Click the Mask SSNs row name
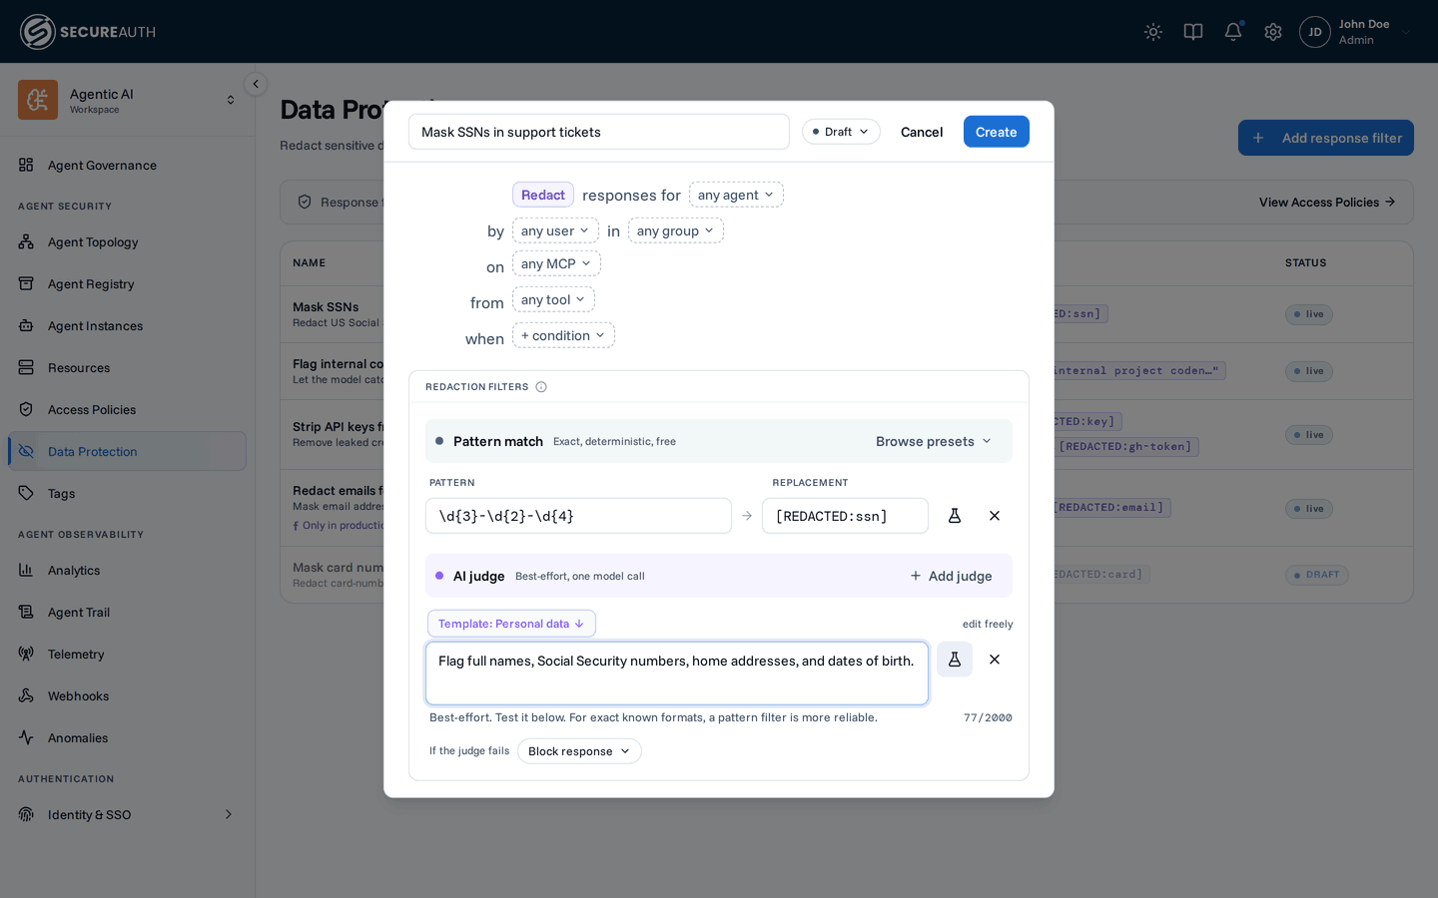 pos(326,306)
